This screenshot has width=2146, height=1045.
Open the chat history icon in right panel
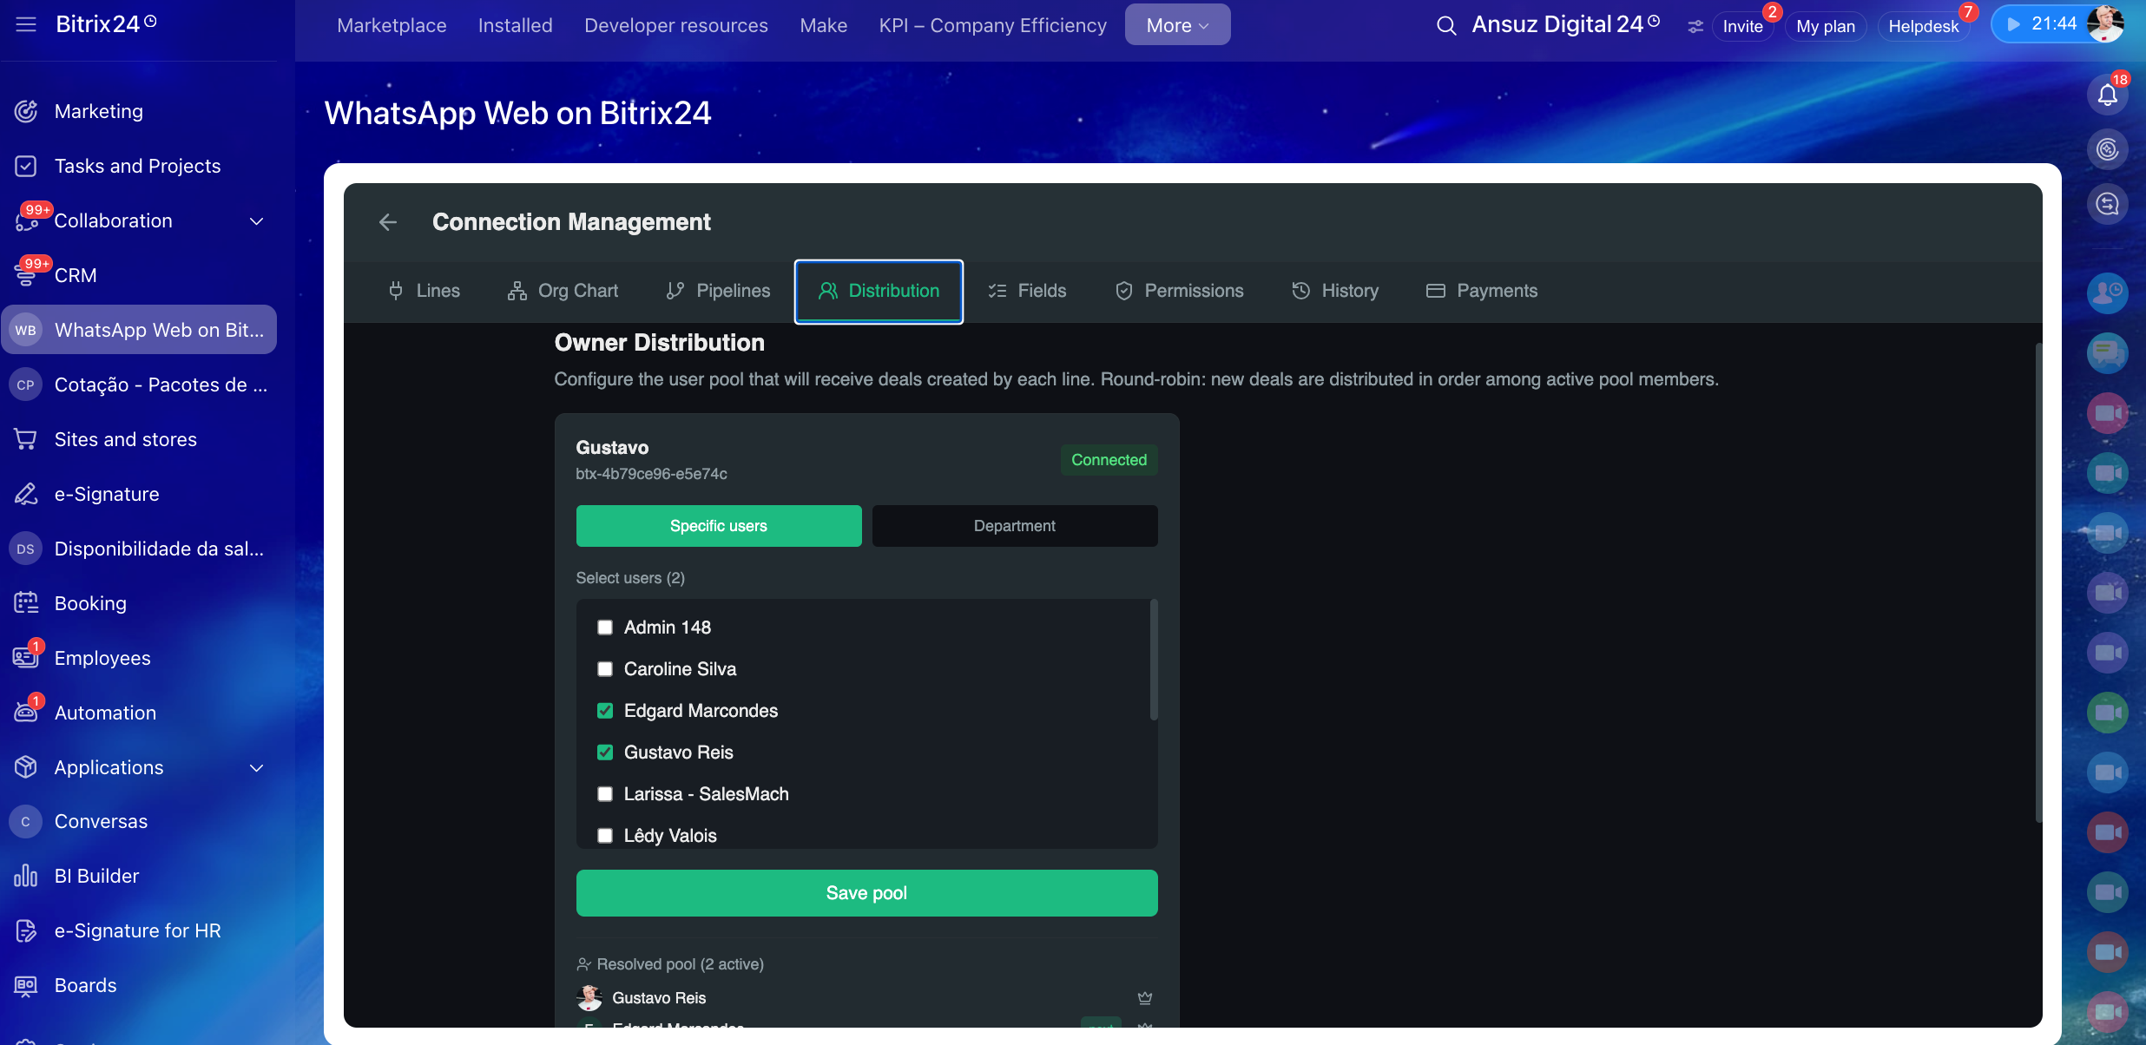(2107, 204)
